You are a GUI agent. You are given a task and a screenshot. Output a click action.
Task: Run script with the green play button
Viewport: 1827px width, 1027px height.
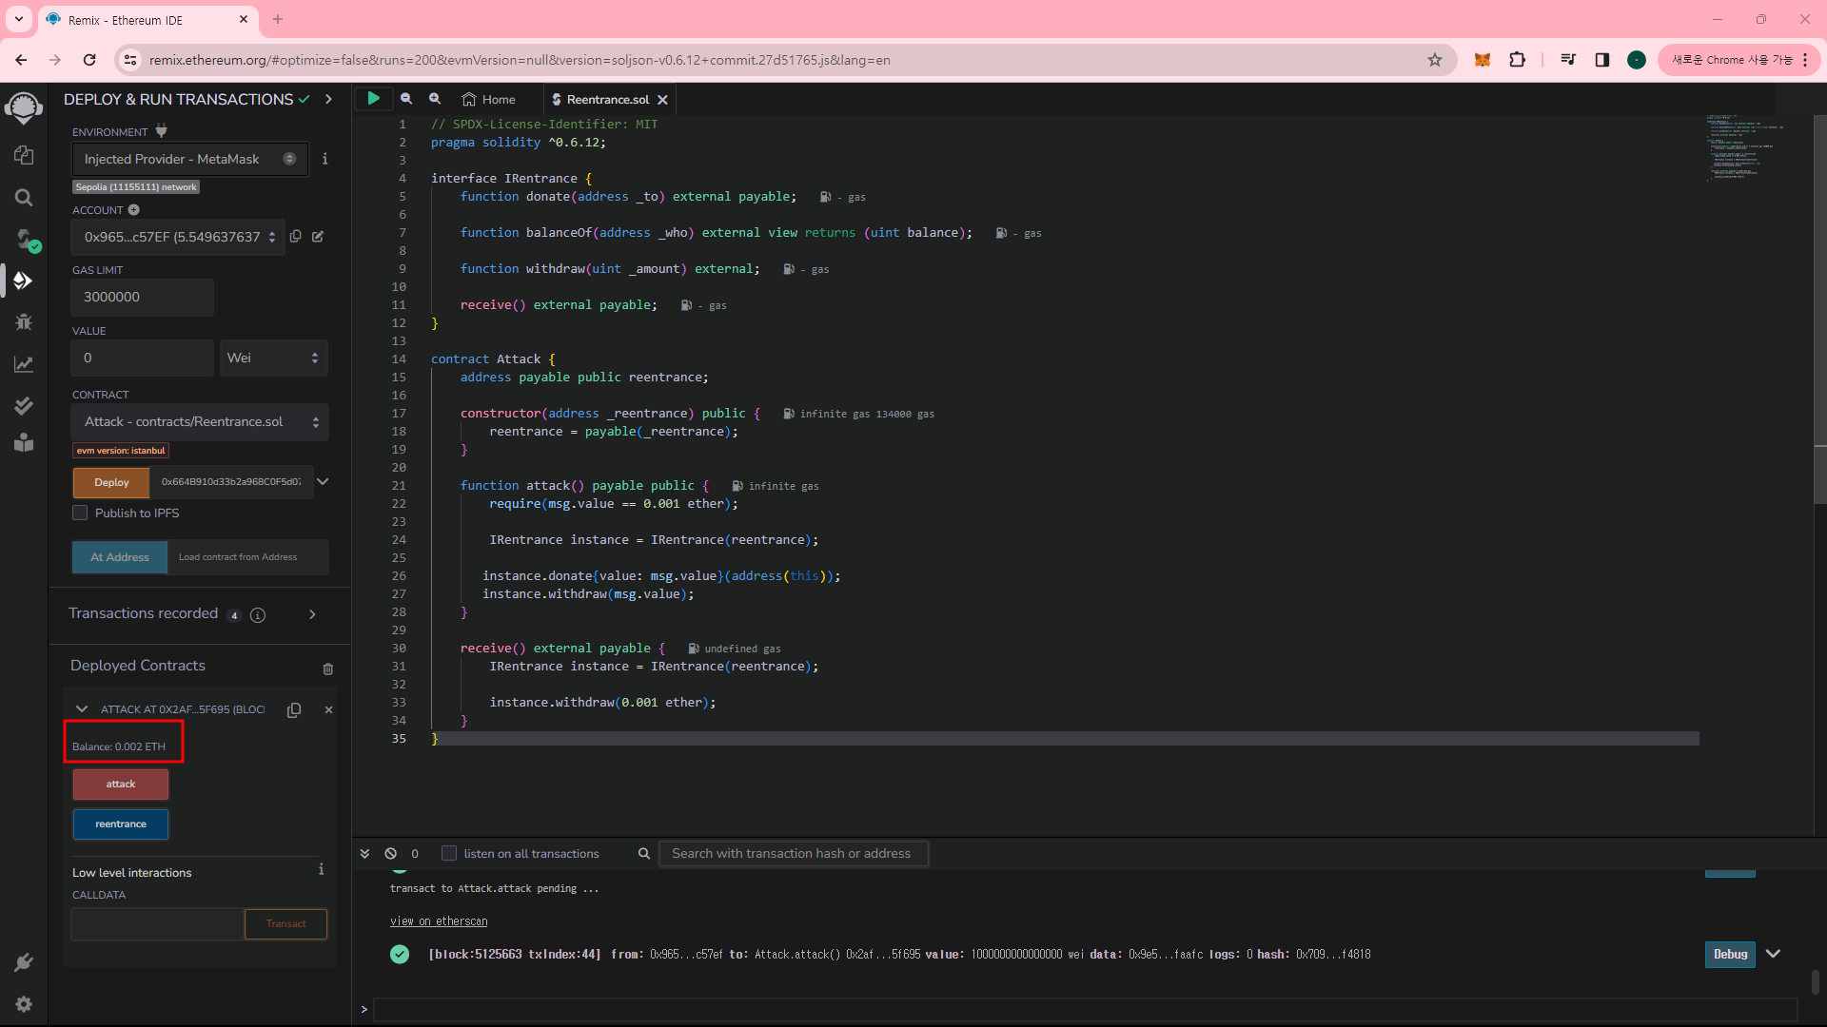374,98
